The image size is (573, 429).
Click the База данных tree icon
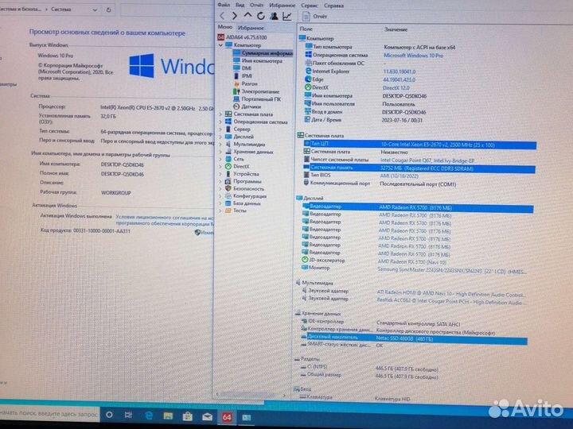click(228, 203)
